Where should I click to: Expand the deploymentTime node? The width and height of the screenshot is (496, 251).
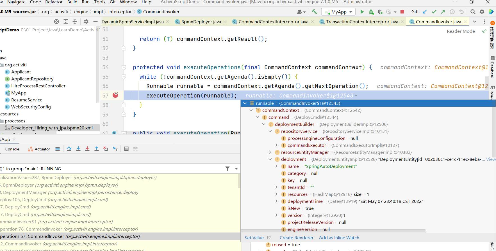276,201
